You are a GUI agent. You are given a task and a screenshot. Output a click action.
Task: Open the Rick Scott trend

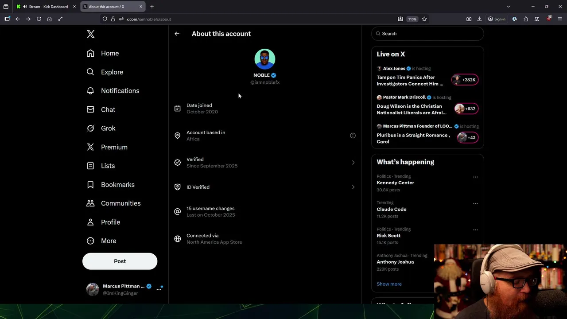[388, 236]
